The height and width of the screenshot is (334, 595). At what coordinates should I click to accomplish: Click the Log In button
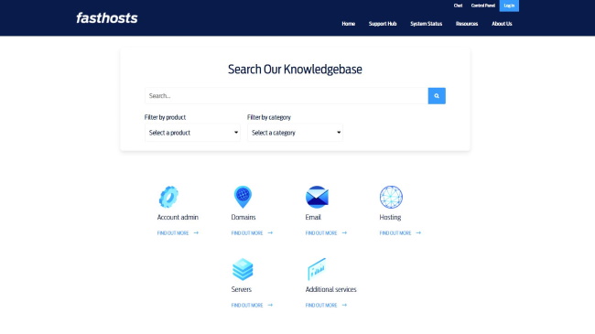pyautogui.click(x=509, y=5)
